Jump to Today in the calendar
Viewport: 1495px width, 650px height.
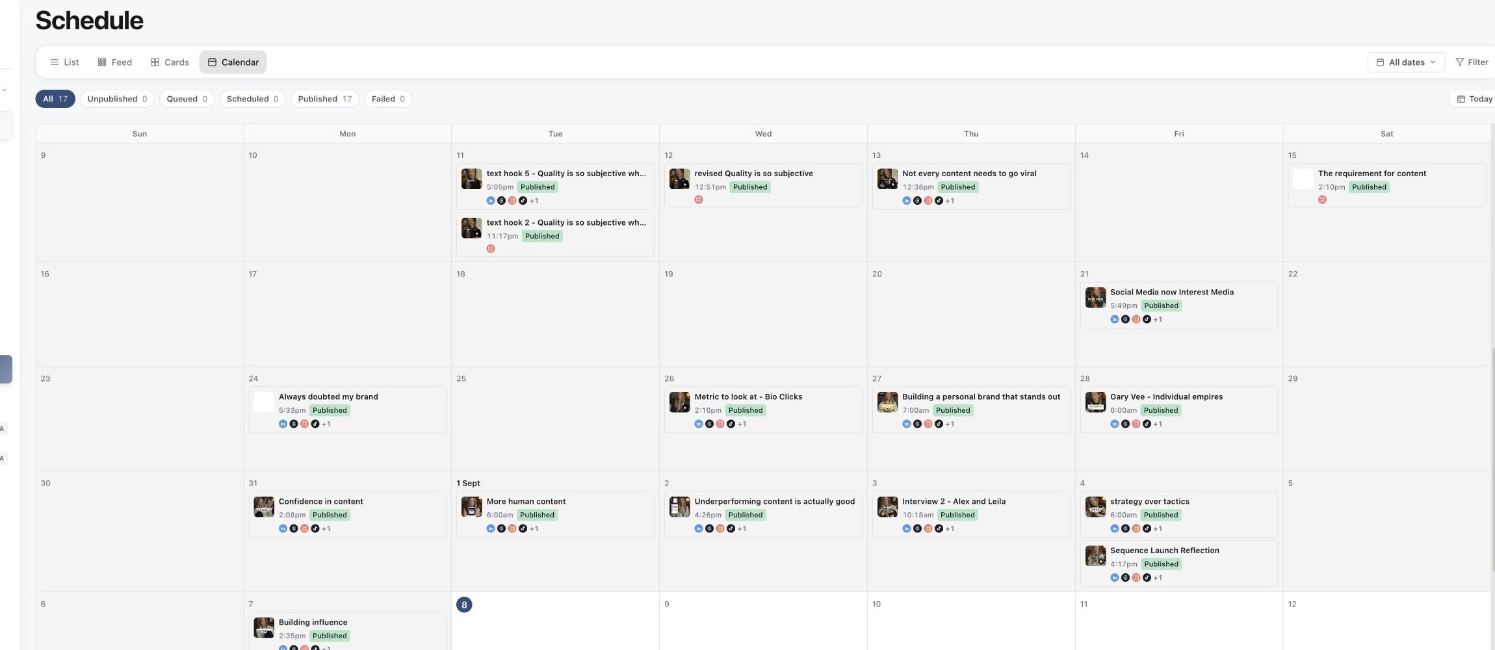tap(1474, 99)
